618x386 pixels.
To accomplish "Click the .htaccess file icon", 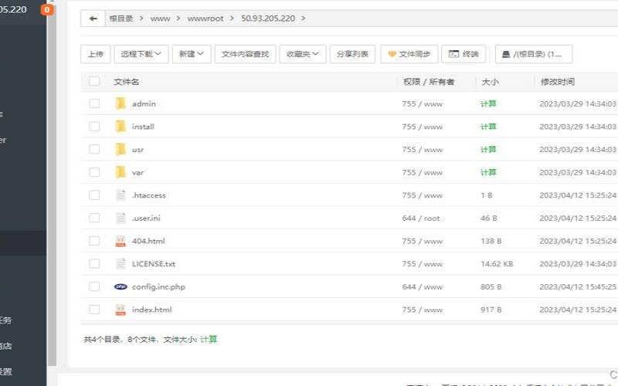I will tap(121, 195).
